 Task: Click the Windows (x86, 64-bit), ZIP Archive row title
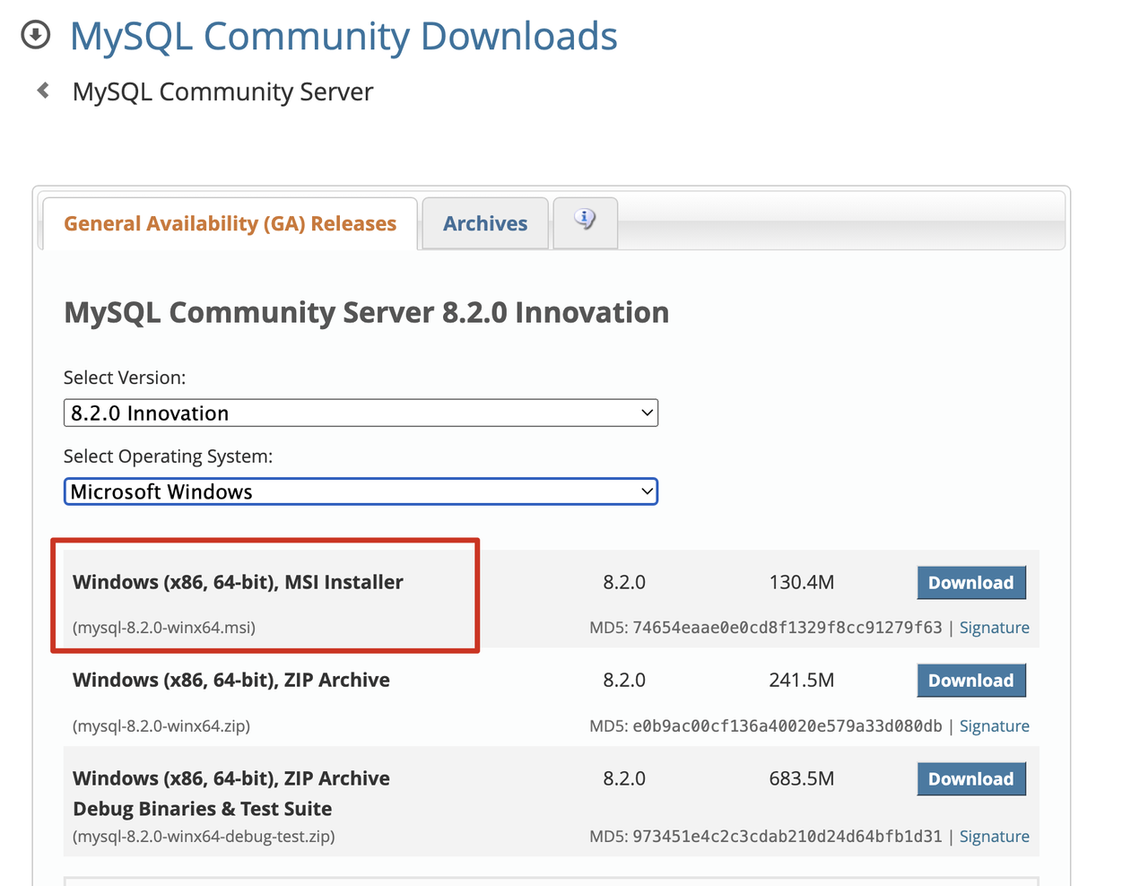pos(230,680)
